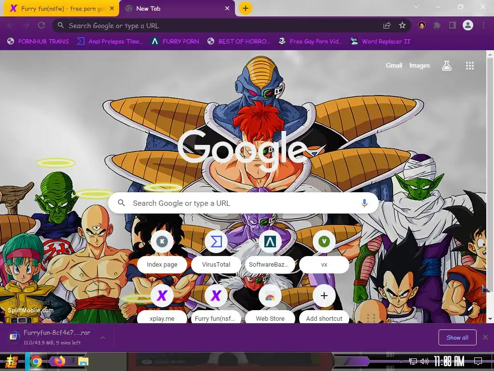Viewport: 494px width, 371px height.
Task: Open the BEST OF HORRO... bookmark
Action: 239,42
